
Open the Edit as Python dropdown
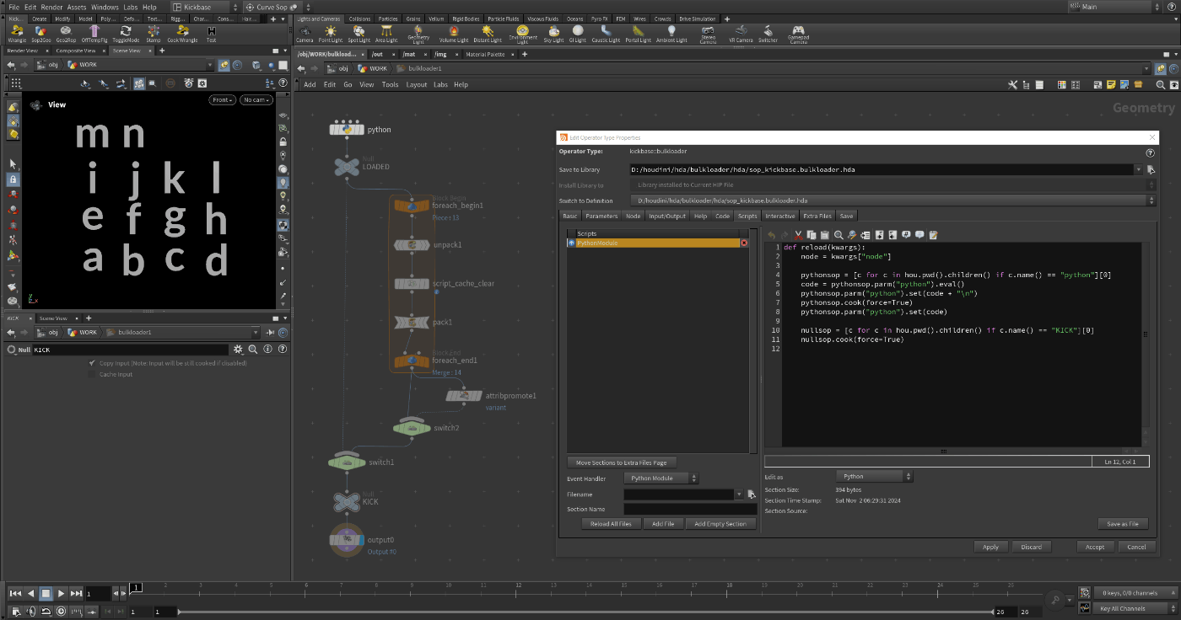coord(875,477)
